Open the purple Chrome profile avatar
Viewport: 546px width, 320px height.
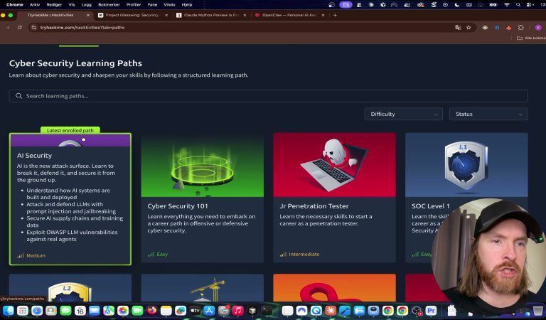(x=538, y=27)
